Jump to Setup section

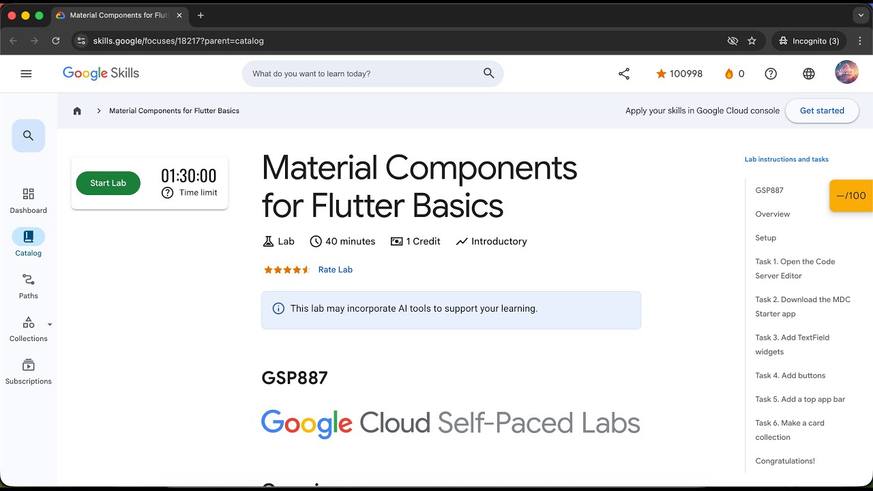766,238
